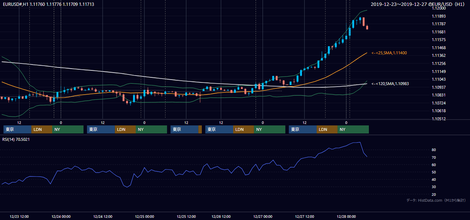Select the 120 SMA 1.10983 label
Viewport: 470px width, 220px height.
390,84
